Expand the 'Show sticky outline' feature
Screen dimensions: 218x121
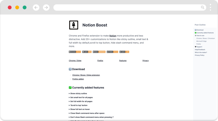point(78,94)
